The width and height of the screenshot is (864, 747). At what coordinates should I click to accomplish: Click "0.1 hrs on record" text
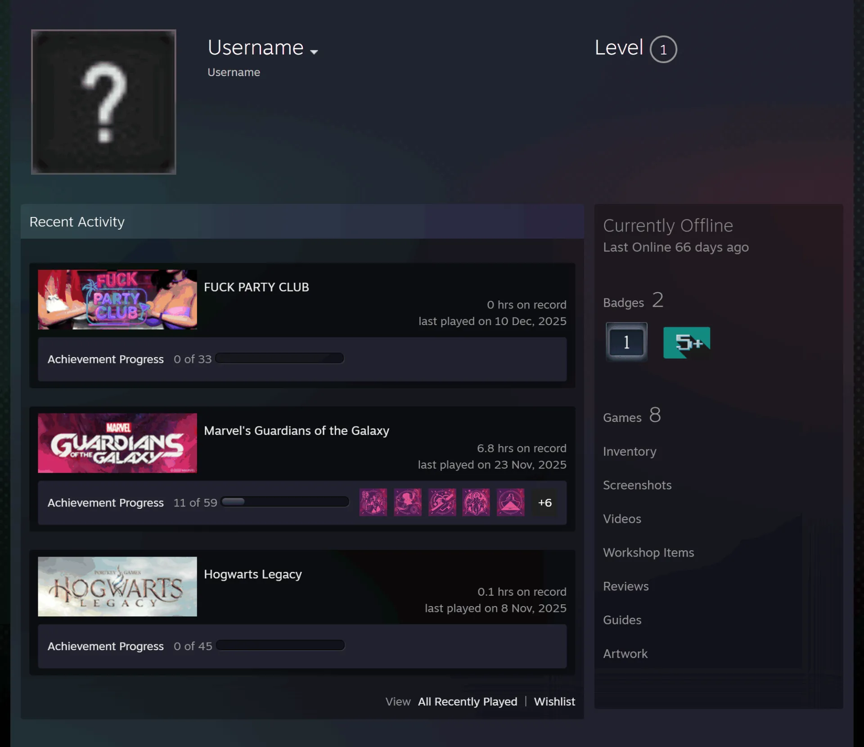pyautogui.click(x=522, y=592)
